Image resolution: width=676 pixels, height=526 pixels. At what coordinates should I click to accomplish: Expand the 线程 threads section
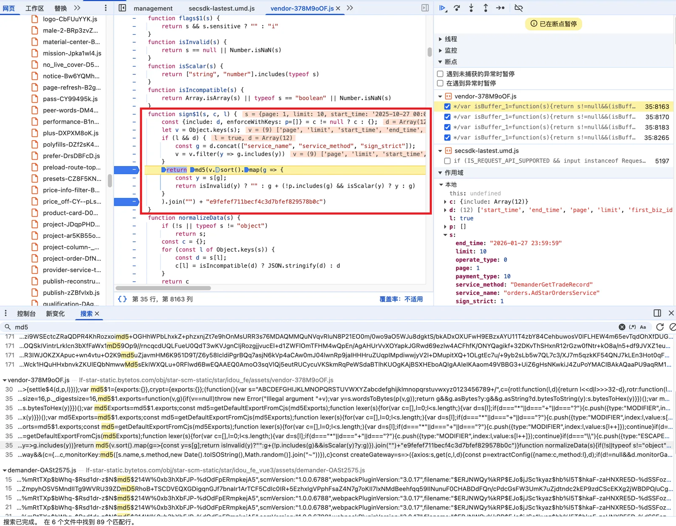point(440,39)
